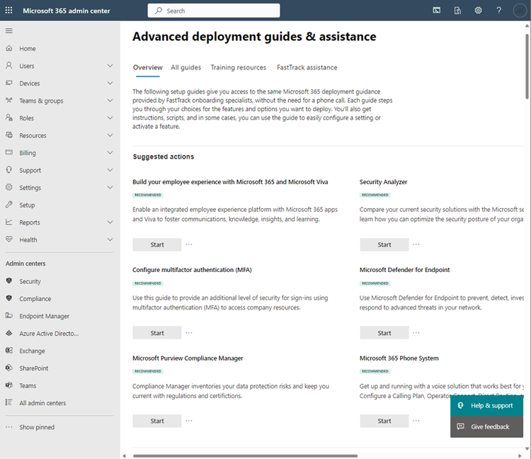Image resolution: width=531 pixels, height=459 pixels.
Task: Expand the Reports section chevron
Action: tap(110, 222)
